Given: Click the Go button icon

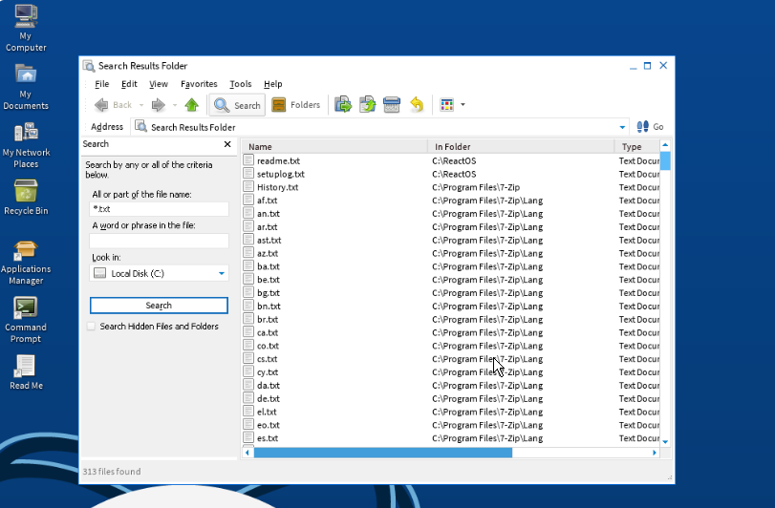Looking at the screenshot, I should tap(650, 127).
